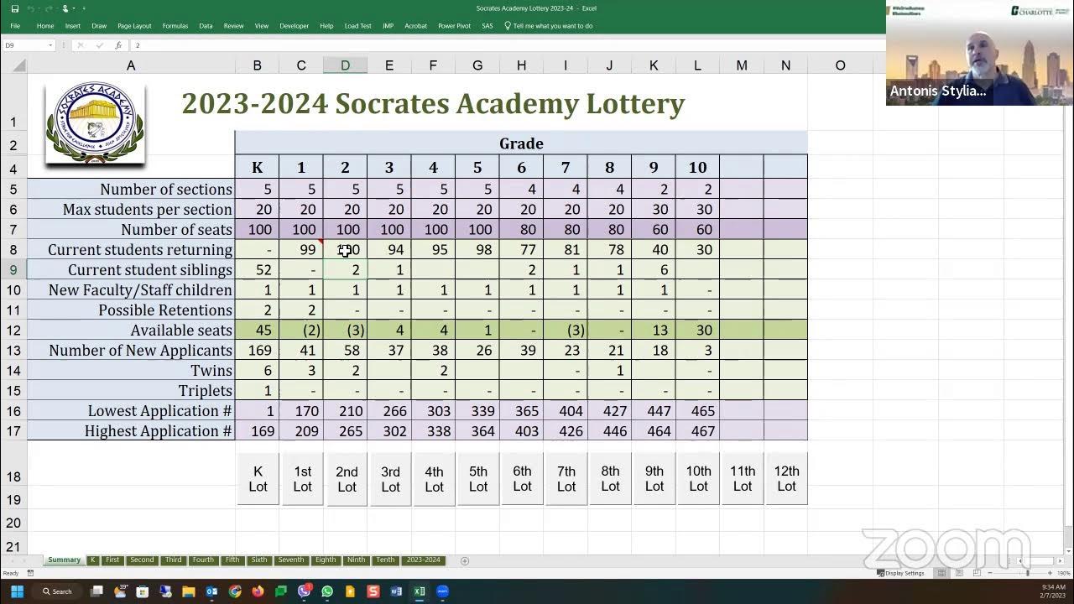The image size is (1074, 604).
Task: Click the 190% zoom level
Action: 1063,573
